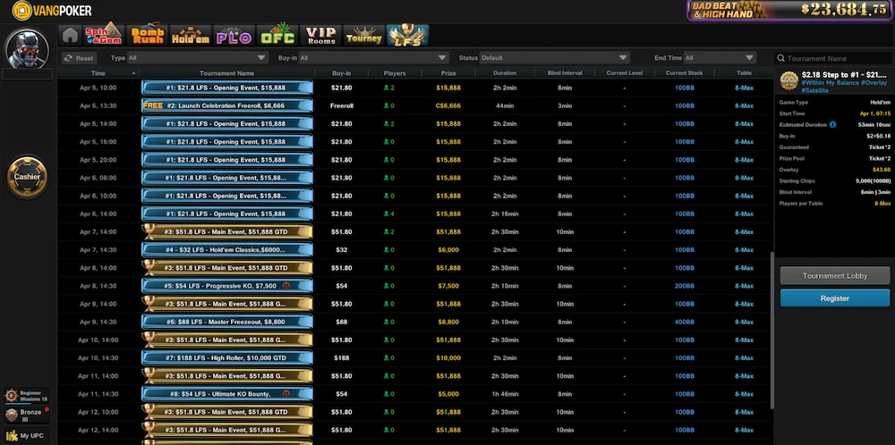Open the Bomb Rush game tab
Viewport: 895px width, 445px height.
pos(148,36)
